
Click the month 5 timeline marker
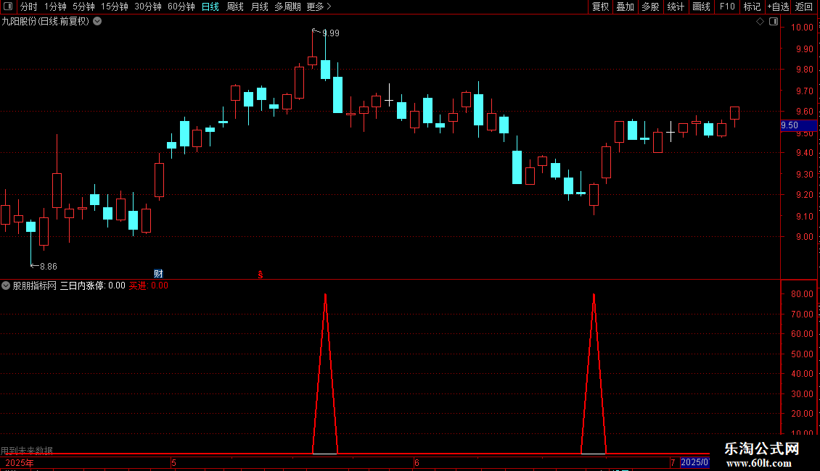[x=173, y=463]
